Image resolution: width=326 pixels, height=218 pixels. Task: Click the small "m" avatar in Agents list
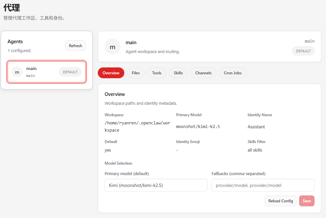(17, 72)
